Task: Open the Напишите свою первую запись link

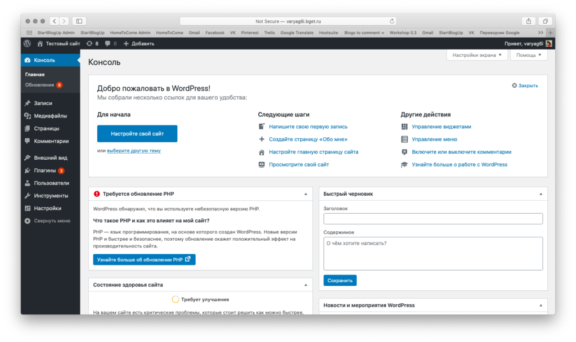Action: pyautogui.click(x=308, y=127)
